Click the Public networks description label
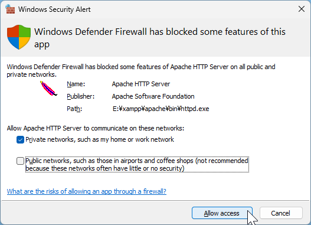Viewport: 311px width, 225px height. (137, 165)
